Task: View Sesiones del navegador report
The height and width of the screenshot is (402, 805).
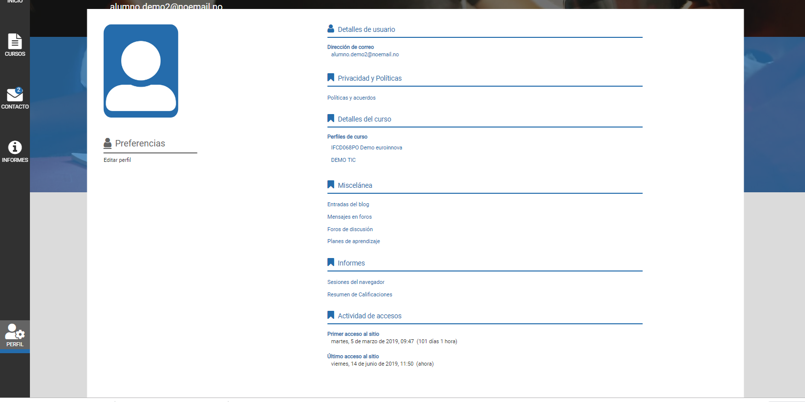Action: coord(356,282)
